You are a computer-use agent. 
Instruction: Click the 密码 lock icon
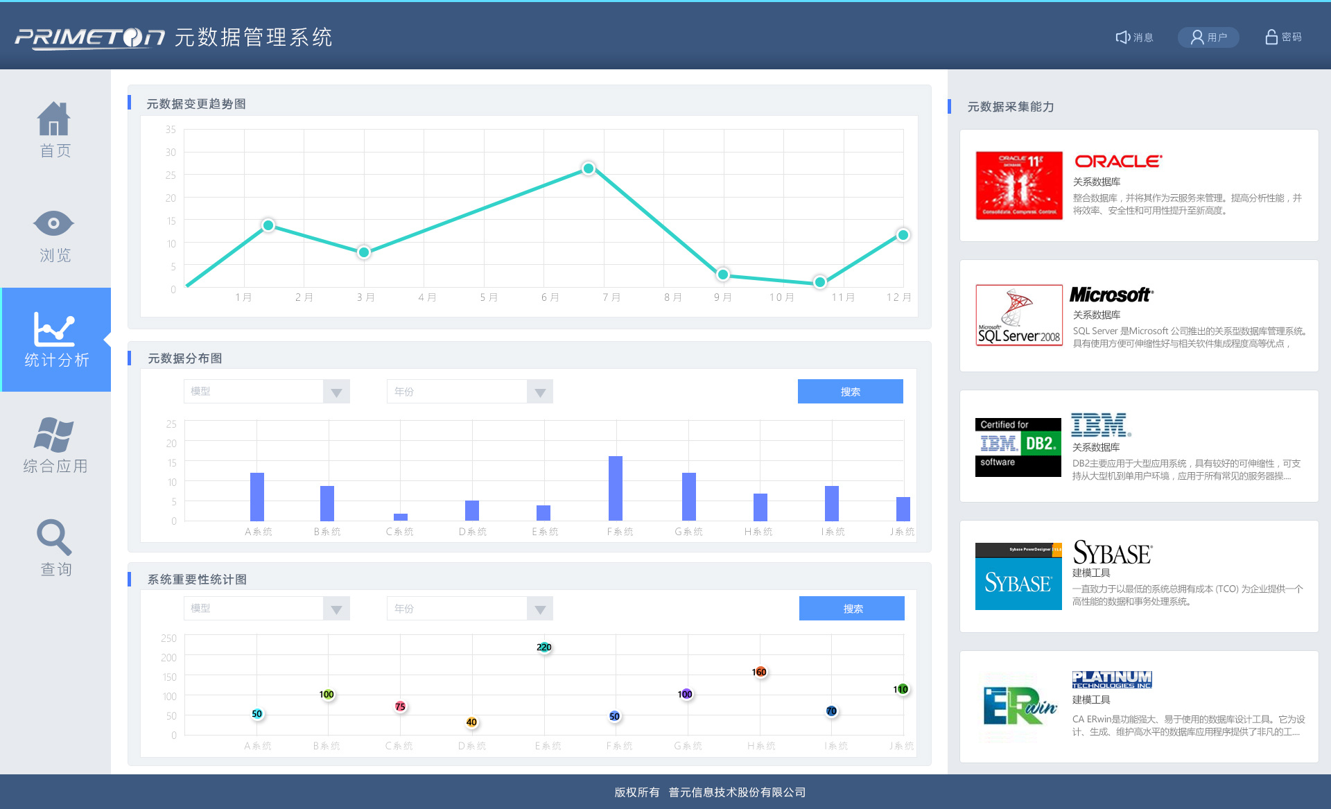pyautogui.click(x=1271, y=37)
